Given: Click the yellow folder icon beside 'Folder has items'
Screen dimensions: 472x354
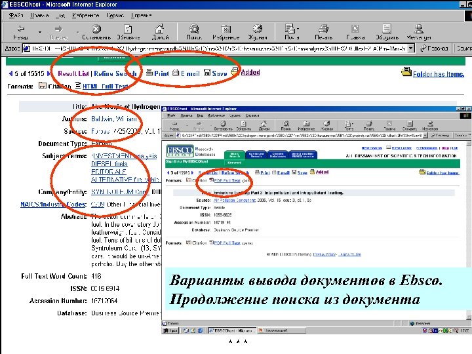Looking at the screenshot, I should coord(406,72).
